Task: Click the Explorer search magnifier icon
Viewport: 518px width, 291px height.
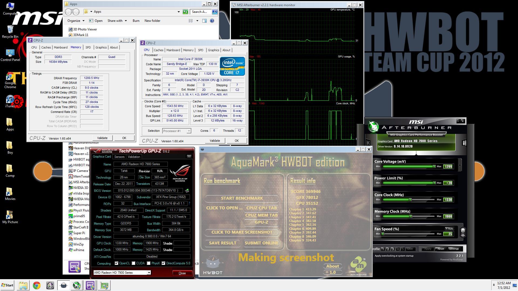Action: (x=215, y=12)
